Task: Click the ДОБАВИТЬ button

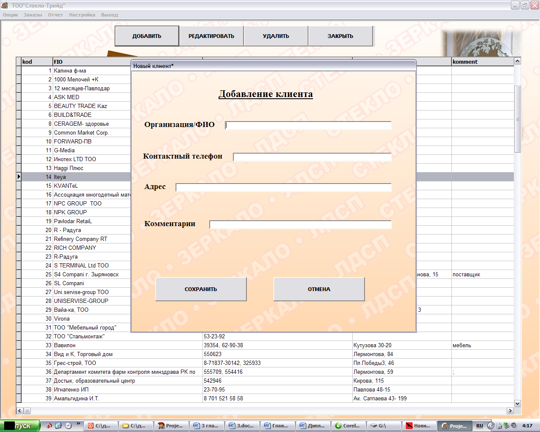Action: 147,36
